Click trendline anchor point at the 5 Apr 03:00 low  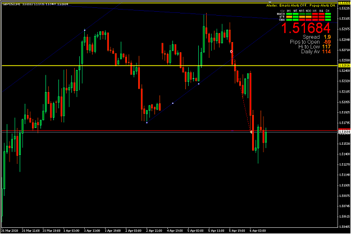click(x=199, y=84)
